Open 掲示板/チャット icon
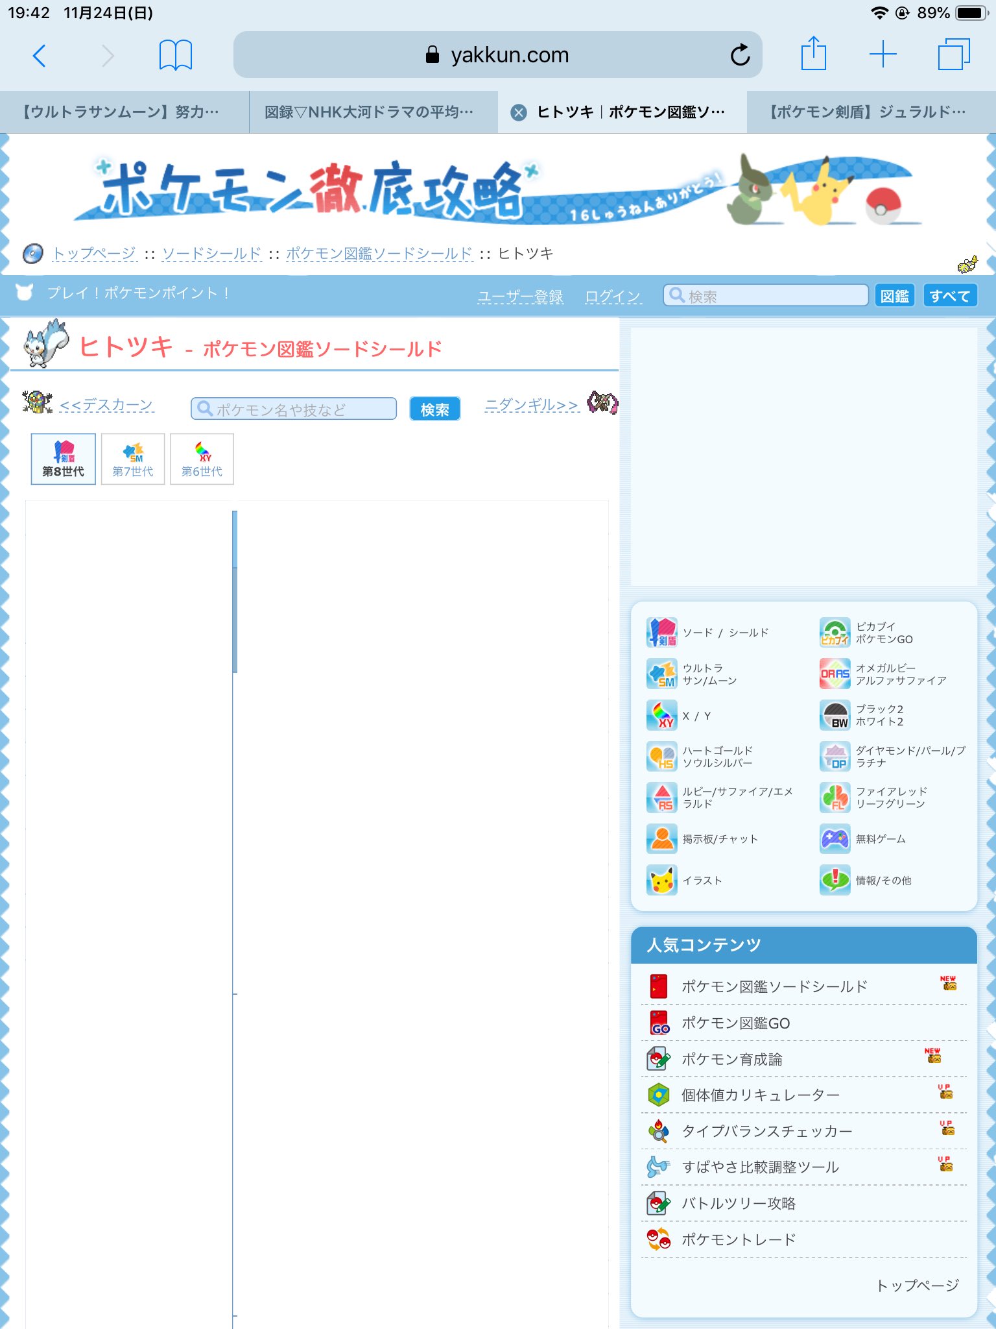996x1329 pixels. (x=661, y=839)
